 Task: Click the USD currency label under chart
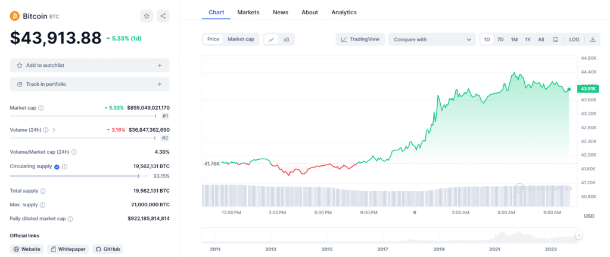point(589,216)
